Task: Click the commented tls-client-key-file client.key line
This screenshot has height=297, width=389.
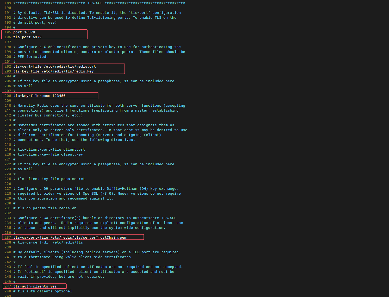Action: [x=48, y=154]
